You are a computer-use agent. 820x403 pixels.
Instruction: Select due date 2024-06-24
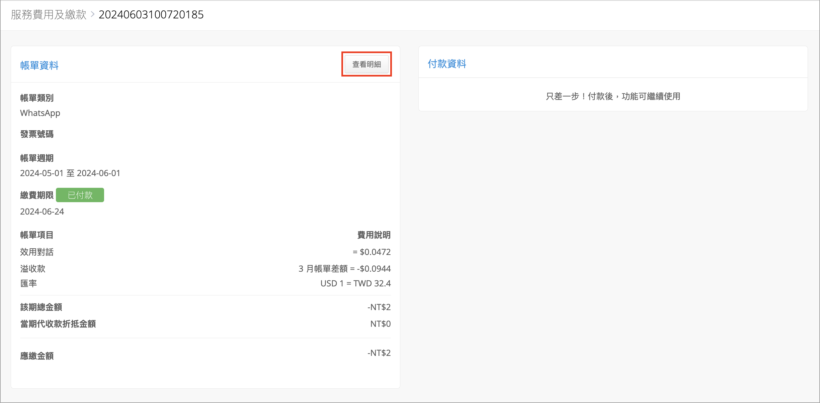tap(42, 212)
